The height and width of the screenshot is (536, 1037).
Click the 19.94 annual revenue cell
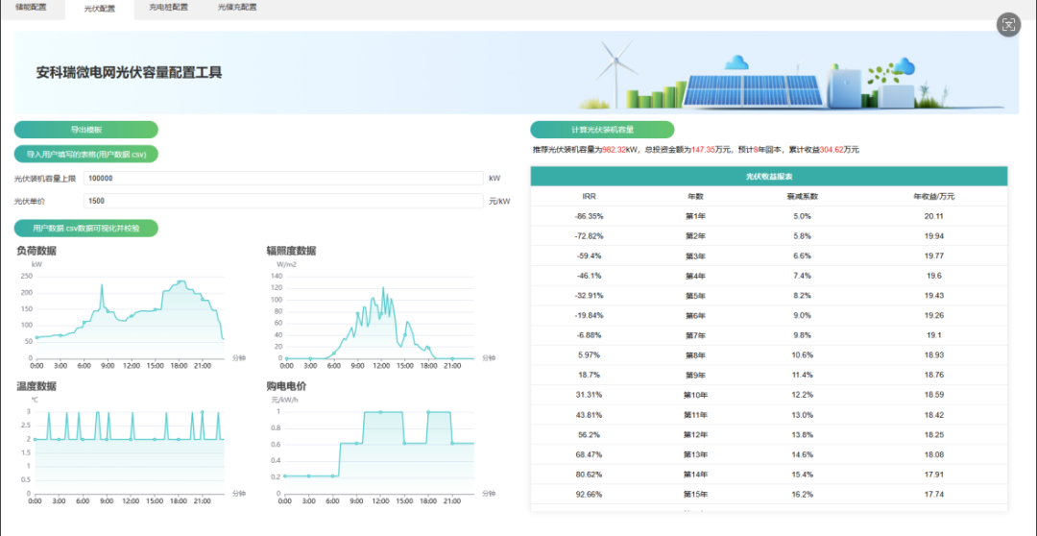[x=934, y=236]
